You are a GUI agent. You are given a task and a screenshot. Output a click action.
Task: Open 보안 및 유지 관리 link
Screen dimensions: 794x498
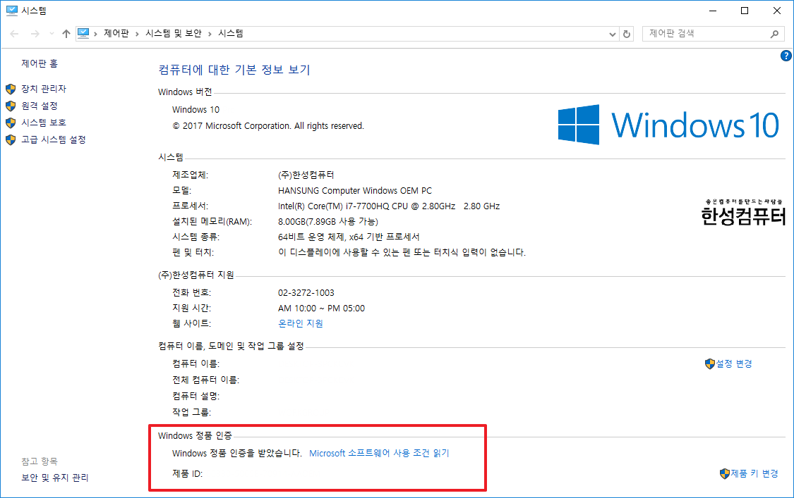tap(54, 478)
